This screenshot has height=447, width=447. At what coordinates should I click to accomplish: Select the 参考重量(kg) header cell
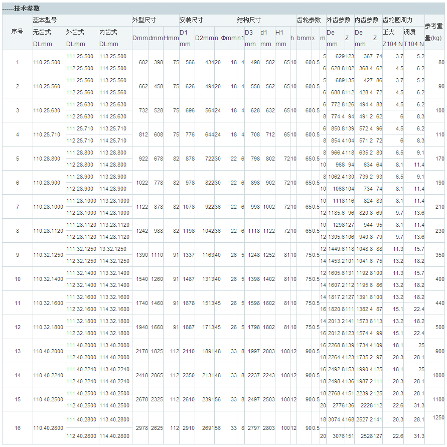point(433,32)
